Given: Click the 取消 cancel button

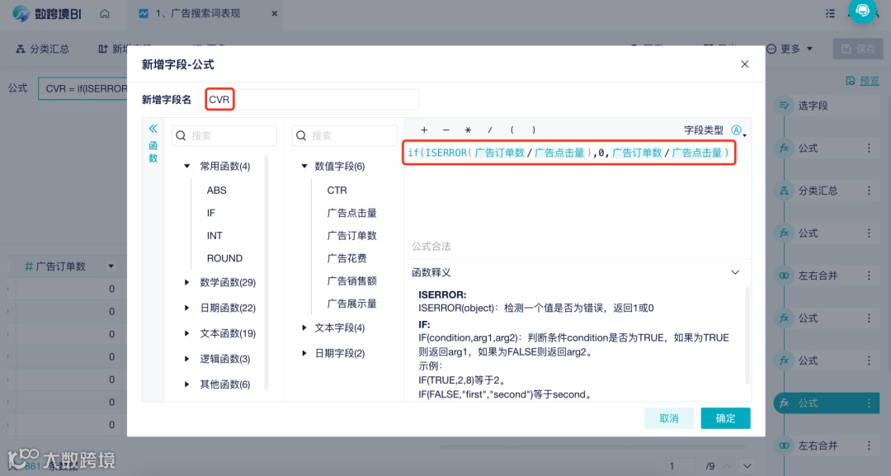Looking at the screenshot, I should coord(669,418).
